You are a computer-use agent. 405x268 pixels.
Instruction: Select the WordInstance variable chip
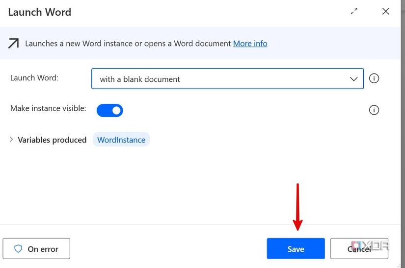pos(121,140)
